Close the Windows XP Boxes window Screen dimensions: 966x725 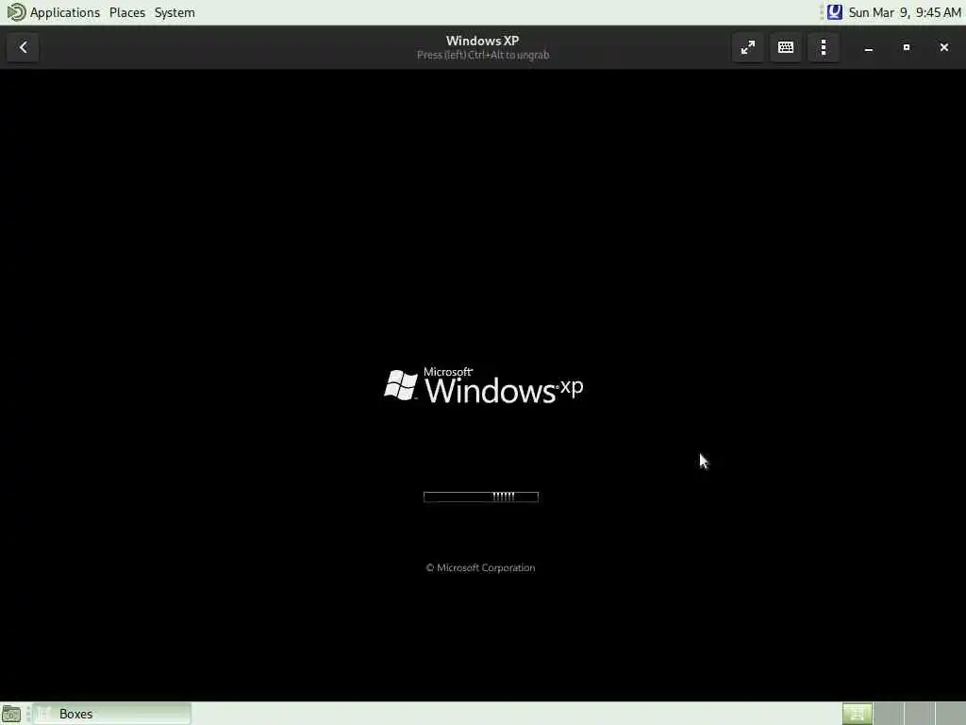point(943,47)
